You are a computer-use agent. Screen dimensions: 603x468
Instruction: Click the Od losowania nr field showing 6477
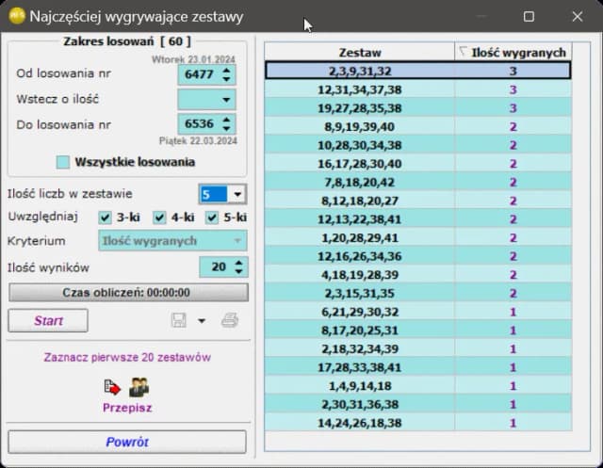198,73
